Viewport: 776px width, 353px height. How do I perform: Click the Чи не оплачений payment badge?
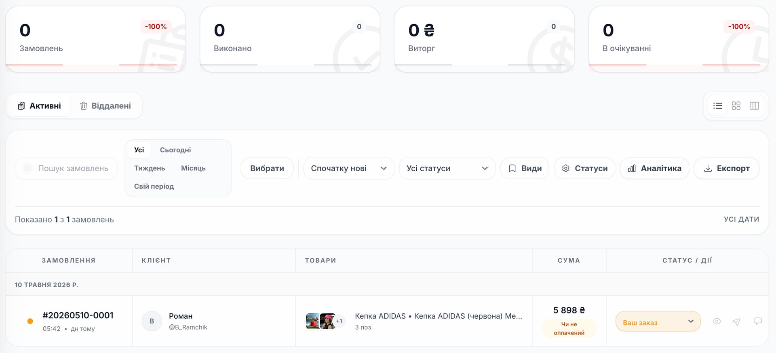click(569, 328)
